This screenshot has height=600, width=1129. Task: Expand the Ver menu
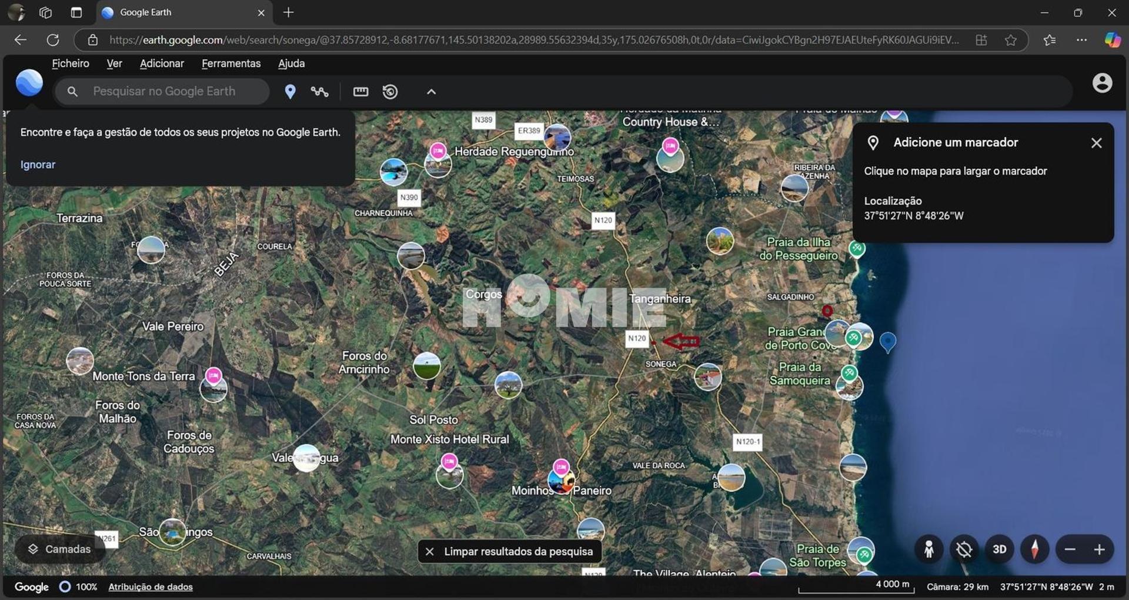point(114,64)
